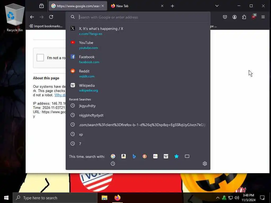Open the Why did this happen link

[x=60, y=95]
